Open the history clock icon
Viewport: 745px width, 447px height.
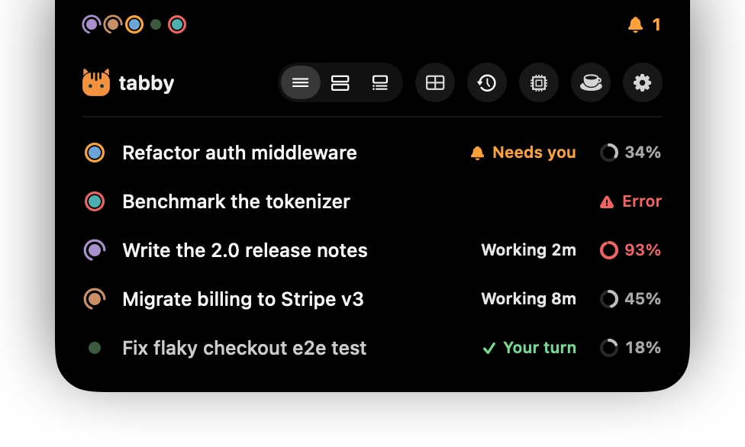coord(486,82)
